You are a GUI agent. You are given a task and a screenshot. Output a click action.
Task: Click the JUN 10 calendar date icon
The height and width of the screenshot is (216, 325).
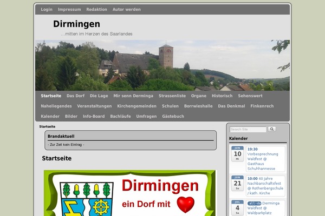pos(237,153)
